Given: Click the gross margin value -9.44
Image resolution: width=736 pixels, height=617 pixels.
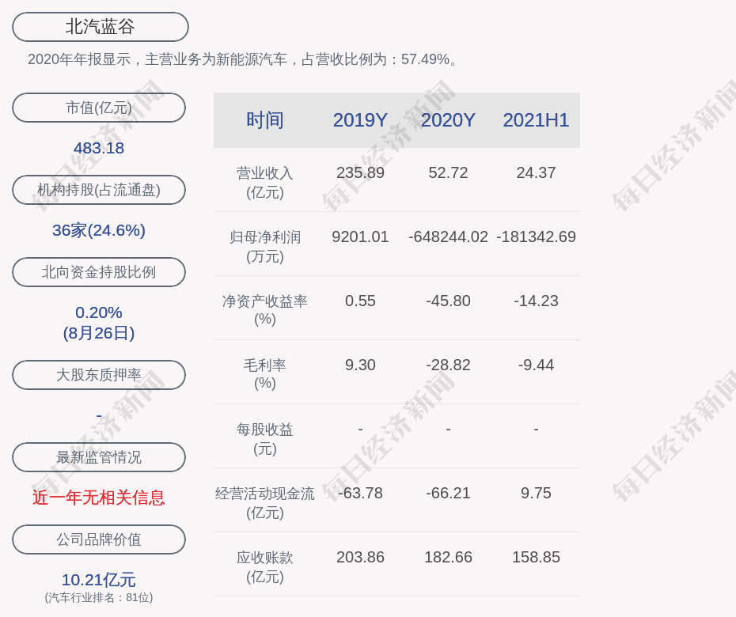Looking at the screenshot, I should coord(536,365).
